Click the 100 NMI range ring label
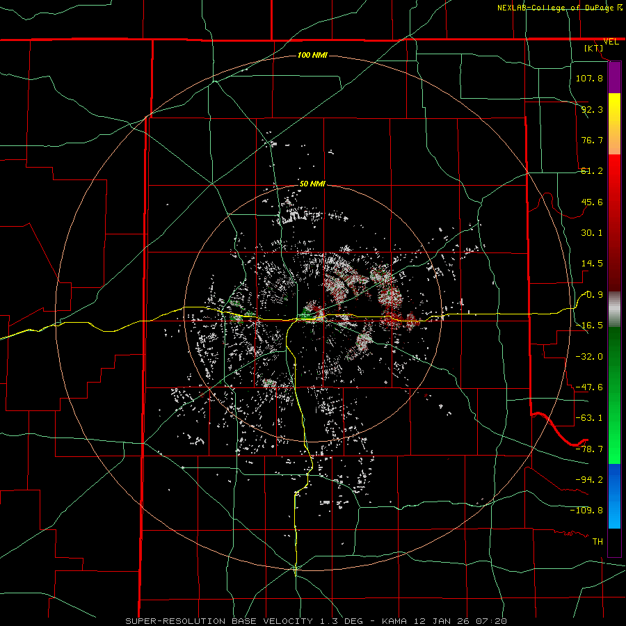This screenshot has width=626, height=626. point(312,55)
